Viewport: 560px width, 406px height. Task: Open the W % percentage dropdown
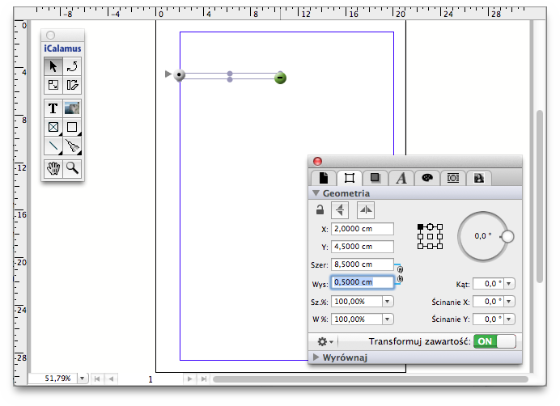[x=388, y=319]
